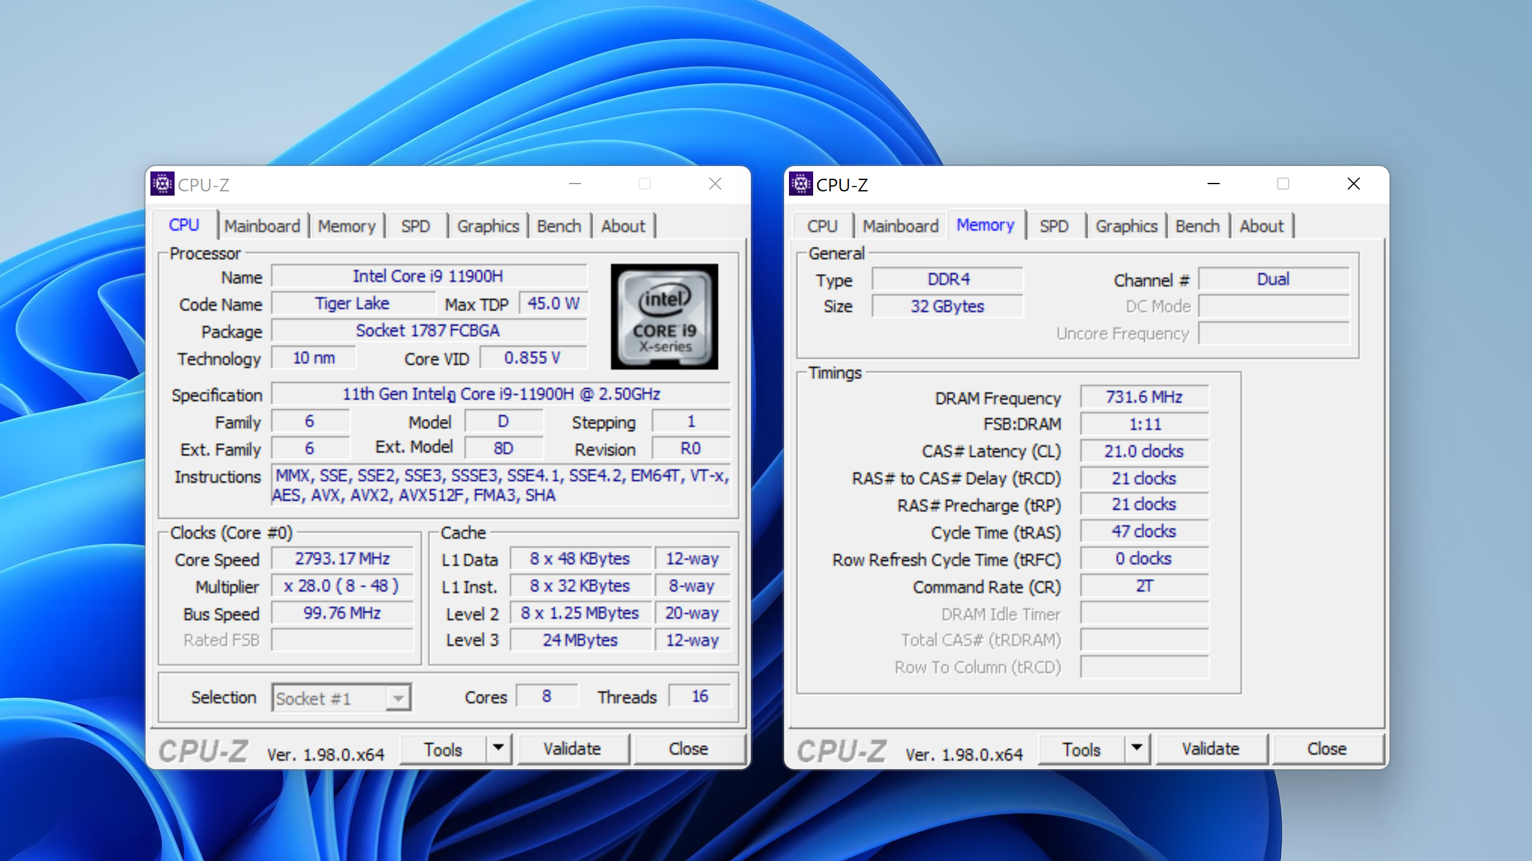The height and width of the screenshot is (861, 1532).
Task: Click the Multiplier value x 28.0
Action: tap(342, 586)
